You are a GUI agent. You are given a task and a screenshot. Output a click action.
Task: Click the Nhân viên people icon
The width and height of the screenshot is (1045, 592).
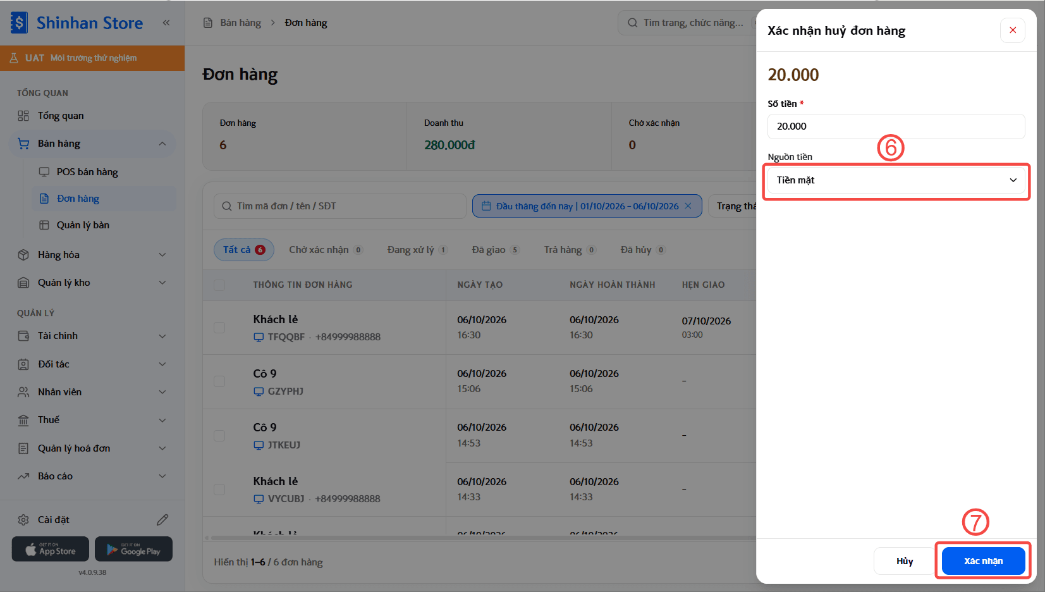click(x=23, y=392)
